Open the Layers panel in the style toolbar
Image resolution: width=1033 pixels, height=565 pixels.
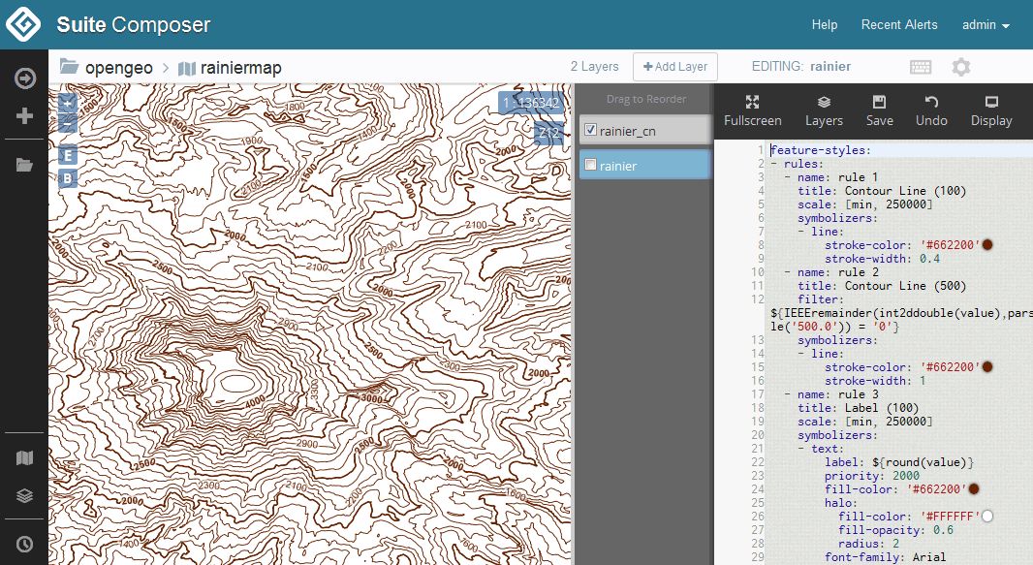(824, 110)
